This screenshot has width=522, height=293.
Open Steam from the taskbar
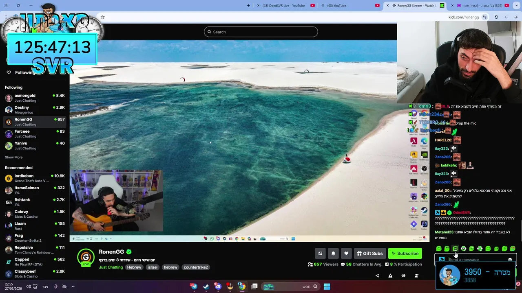coord(206,286)
